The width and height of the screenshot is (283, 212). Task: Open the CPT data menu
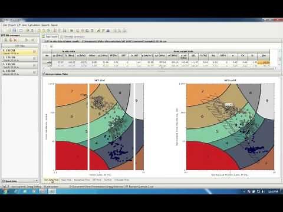click(22, 25)
